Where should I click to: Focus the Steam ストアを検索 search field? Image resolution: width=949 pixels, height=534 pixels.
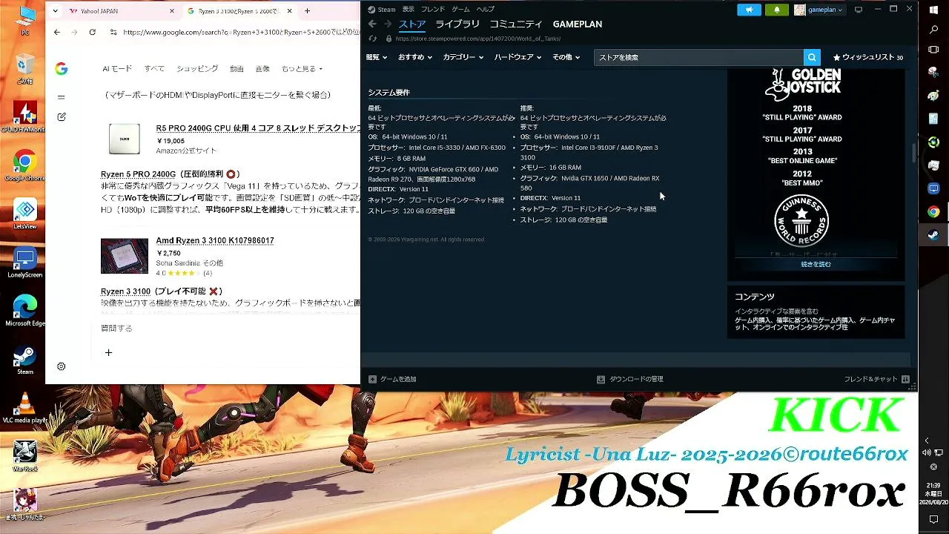tap(698, 57)
